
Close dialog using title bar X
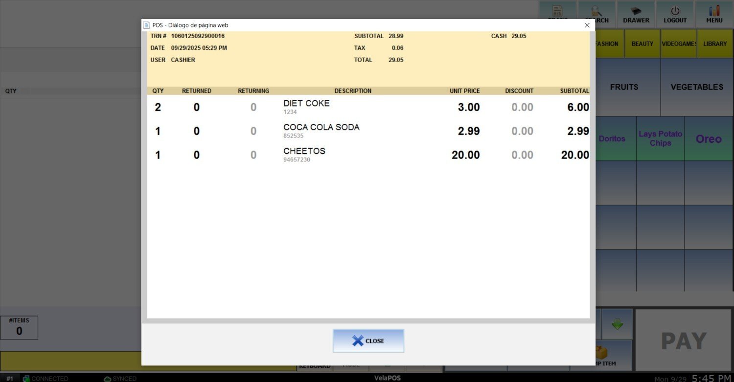point(587,25)
